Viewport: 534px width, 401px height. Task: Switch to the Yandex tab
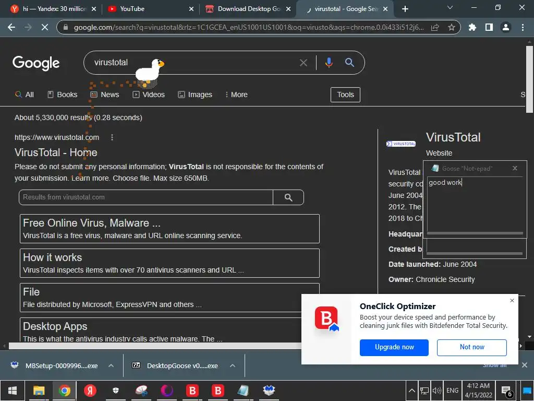(x=53, y=9)
